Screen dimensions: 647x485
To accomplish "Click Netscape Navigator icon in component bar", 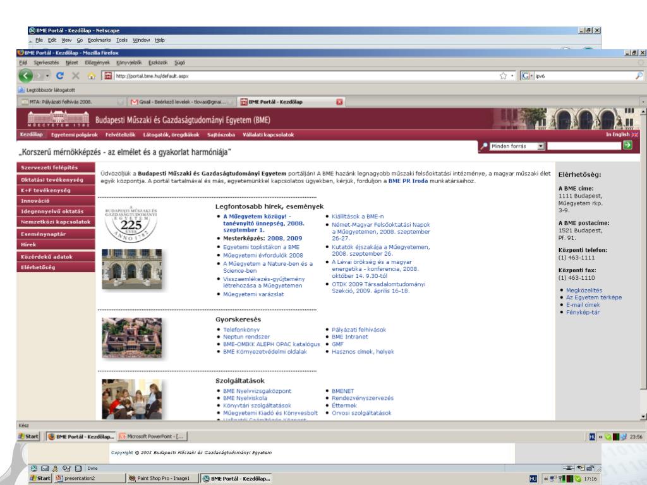I will 34,469.
